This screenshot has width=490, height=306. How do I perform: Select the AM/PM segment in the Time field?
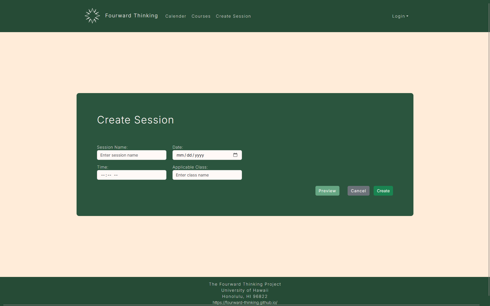click(116, 175)
